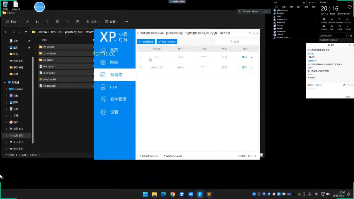354x199 pixels.
Task: Click the database search field
Action: coord(236,41)
